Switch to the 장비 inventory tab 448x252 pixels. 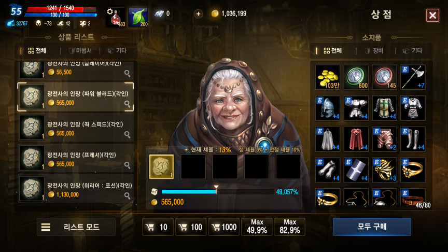(x=374, y=51)
